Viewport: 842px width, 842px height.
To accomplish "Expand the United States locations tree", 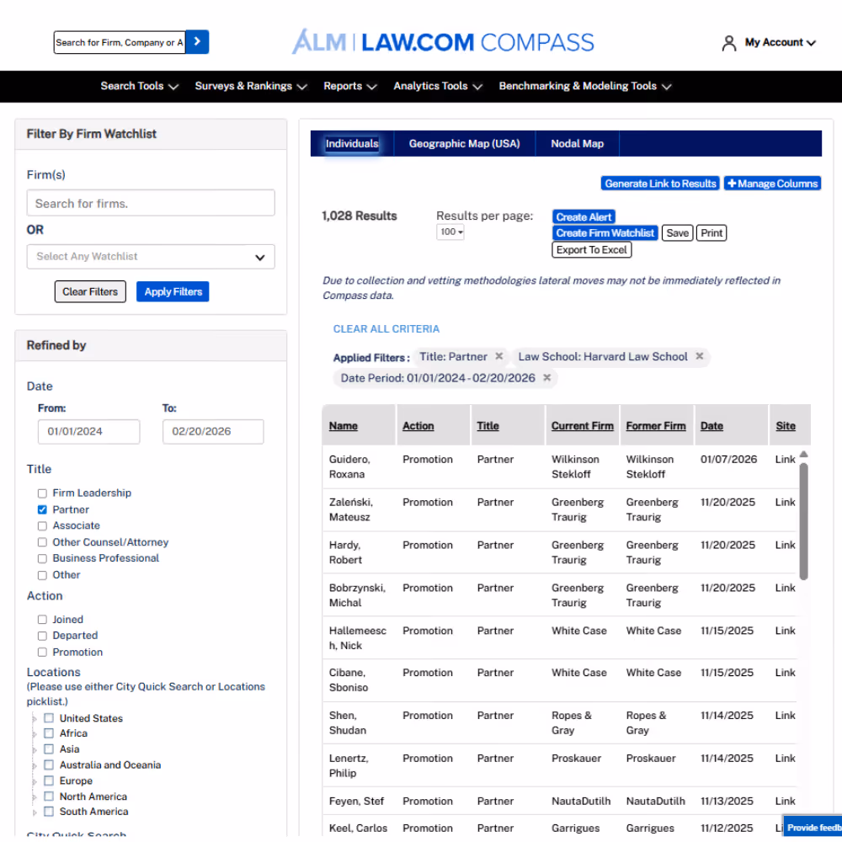I will (35, 718).
